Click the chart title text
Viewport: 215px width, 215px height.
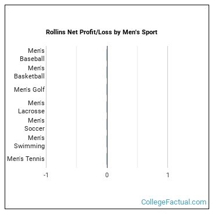pyautogui.click(x=102, y=32)
